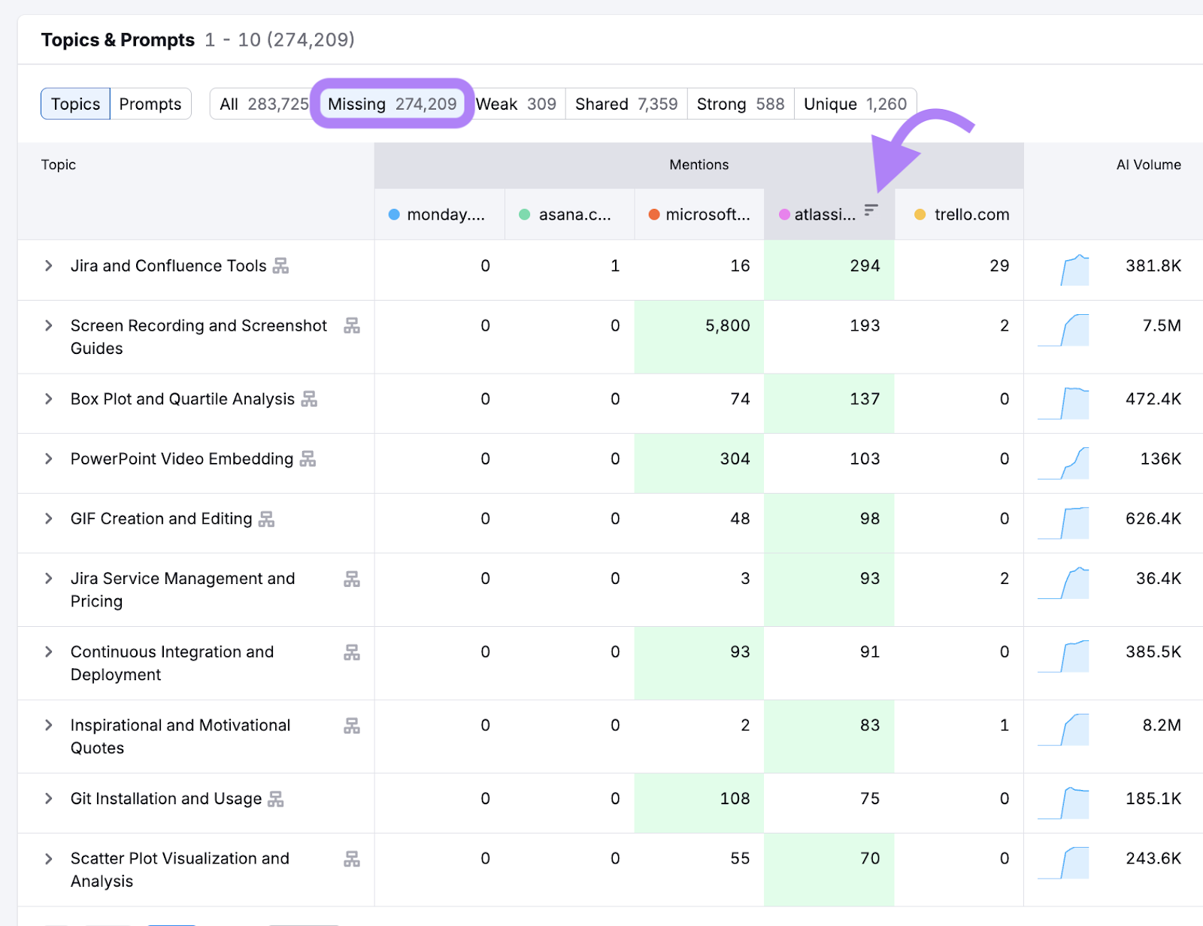Select the Topics view toggle
The width and height of the screenshot is (1203, 926).
(74, 103)
